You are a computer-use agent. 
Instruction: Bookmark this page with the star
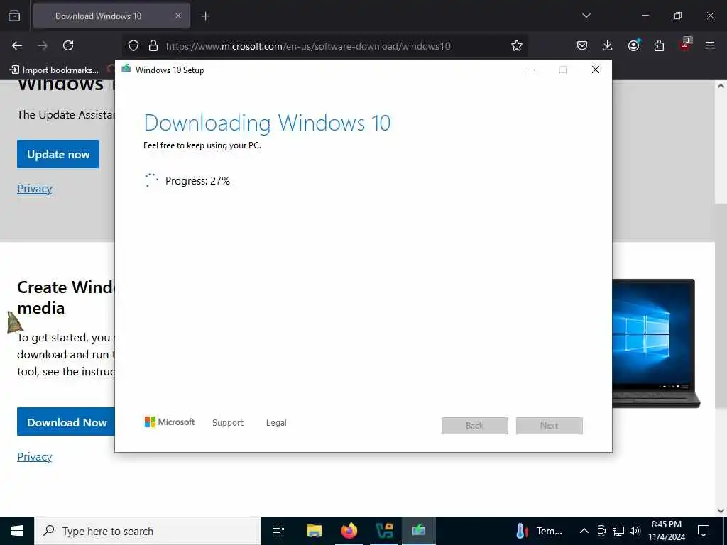click(x=517, y=45)
